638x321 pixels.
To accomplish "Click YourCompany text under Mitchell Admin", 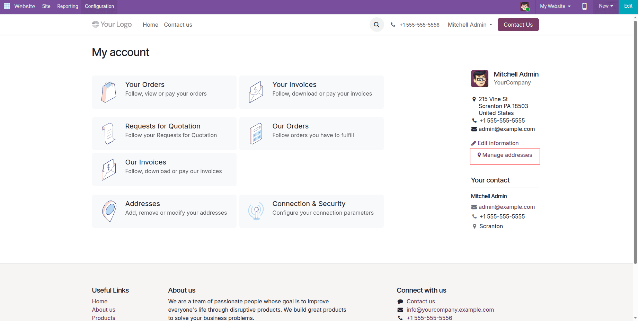I will tap(512, 82).
